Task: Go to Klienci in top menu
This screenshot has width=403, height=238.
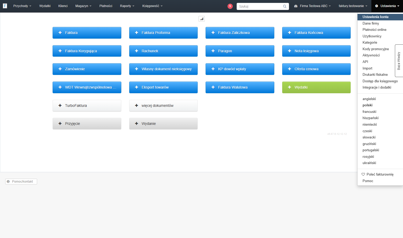Action: pos(63,6)
